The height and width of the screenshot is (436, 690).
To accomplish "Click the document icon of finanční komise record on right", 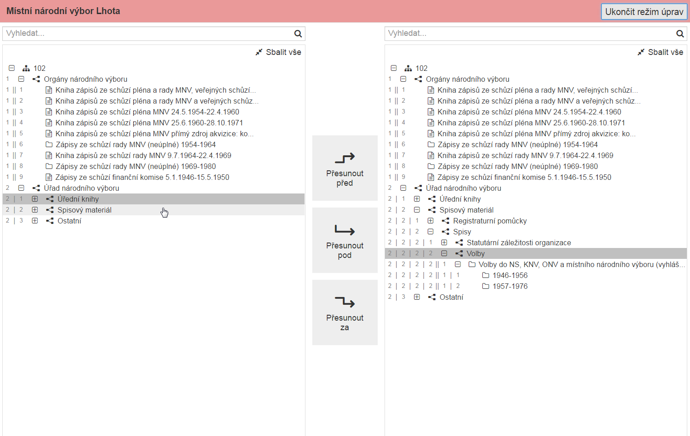I will 431,177.
